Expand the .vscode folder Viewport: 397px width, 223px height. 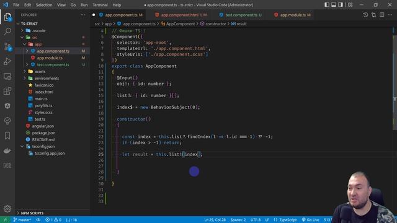[x=22, y=30]
